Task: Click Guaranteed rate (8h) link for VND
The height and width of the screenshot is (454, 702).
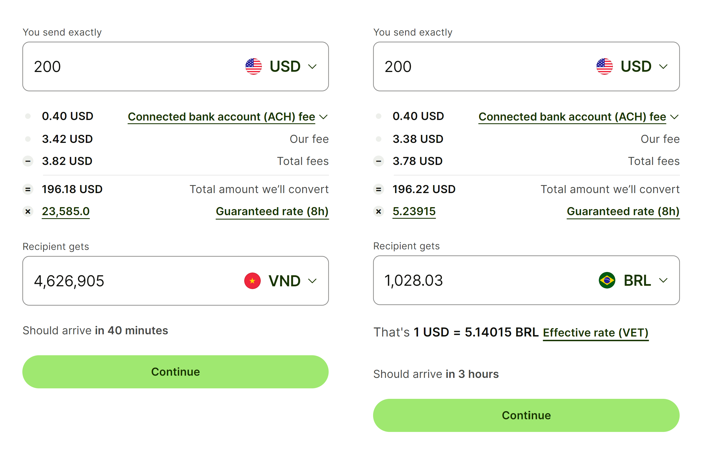Action: [272, 211]
